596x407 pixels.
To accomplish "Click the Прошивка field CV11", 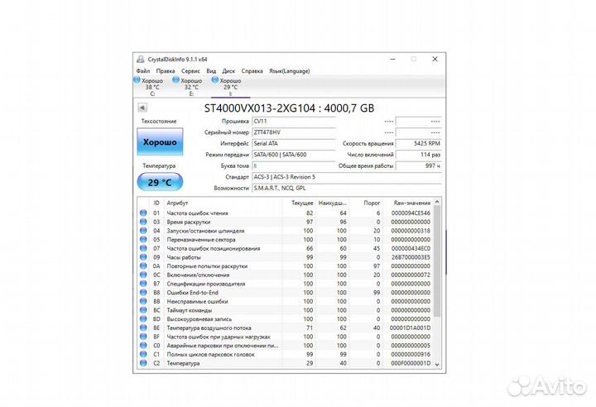I will pyautogui.click(x=294, y=122).
